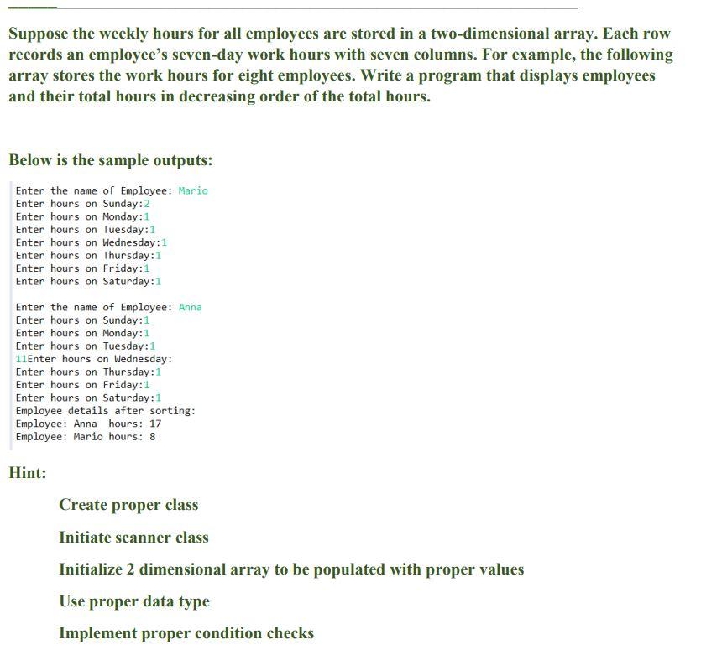The image size is (701, 650).
Task: Click the line starting 'records an employee's seven-day'
Action: pyautogui.click(x=341, y=55)
